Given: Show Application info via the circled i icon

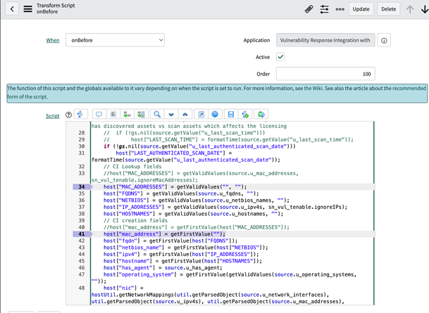Looking at the screenshot, I should (384, 40).
